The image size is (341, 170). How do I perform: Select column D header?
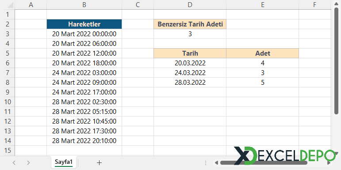click(x=190, y=5)
